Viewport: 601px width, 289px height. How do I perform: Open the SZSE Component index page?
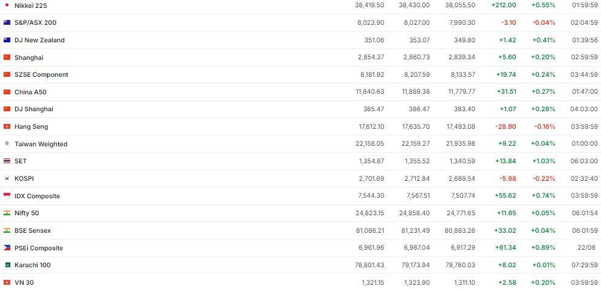point(41,74)
